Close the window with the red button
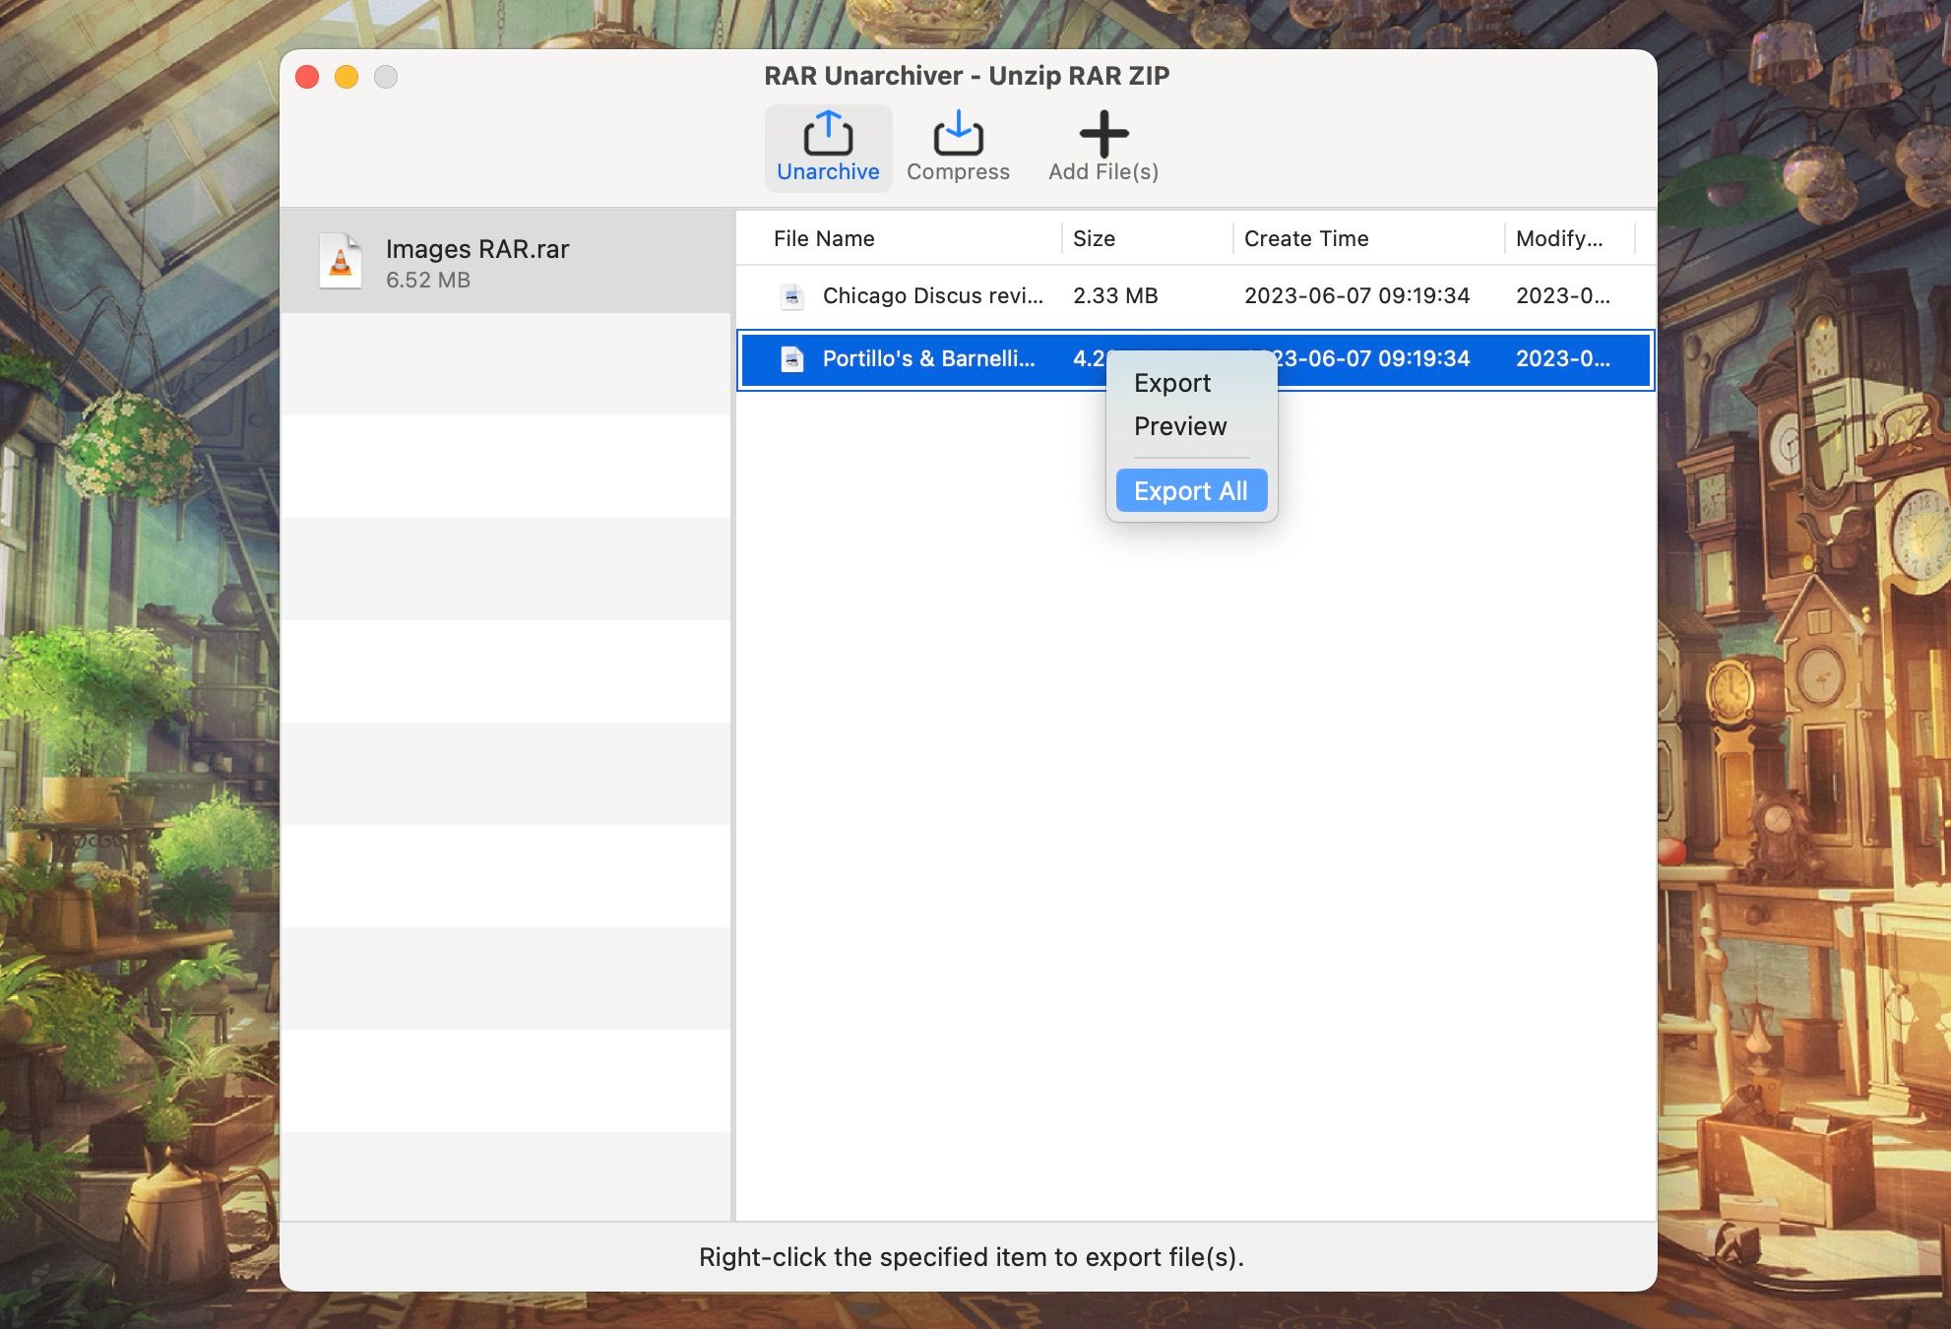This screenshot has width=1951, height=1329. (x=307, y=77)
